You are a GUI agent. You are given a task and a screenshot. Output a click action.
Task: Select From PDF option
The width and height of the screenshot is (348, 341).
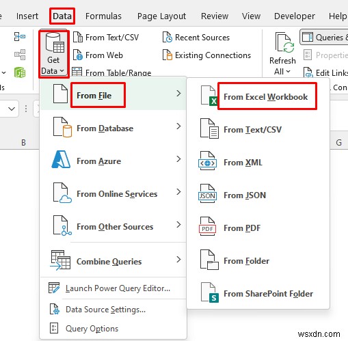coord(242,228)
